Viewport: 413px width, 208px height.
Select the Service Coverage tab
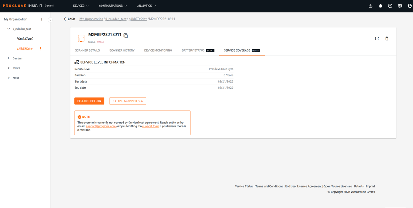coord(242,50)
